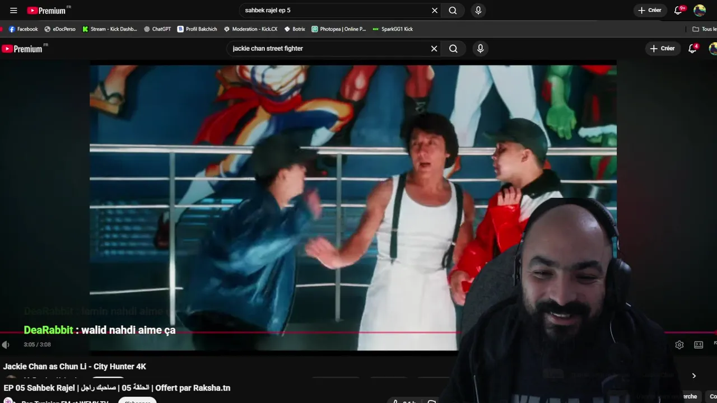Expand the 'Tous les' bookmarks folder
The image size is (717, 403).
(x=705, y=29)
